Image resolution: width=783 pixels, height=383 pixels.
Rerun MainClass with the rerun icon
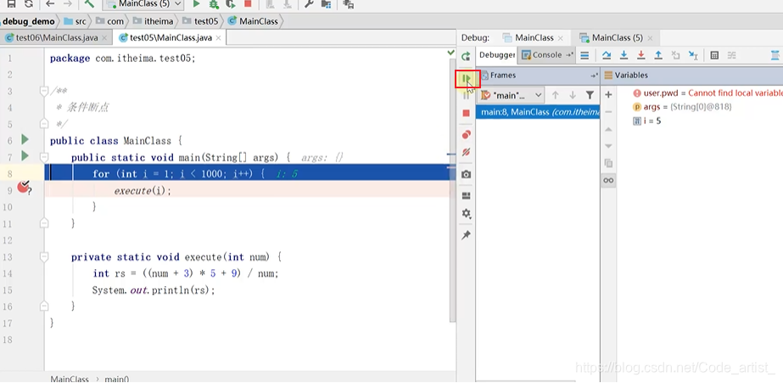coord(466,56)
